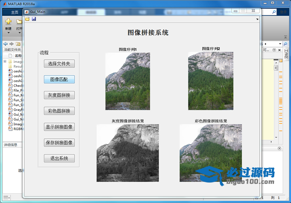Open the path bar dropdown arrow in MATLAB

pos(280,44)
